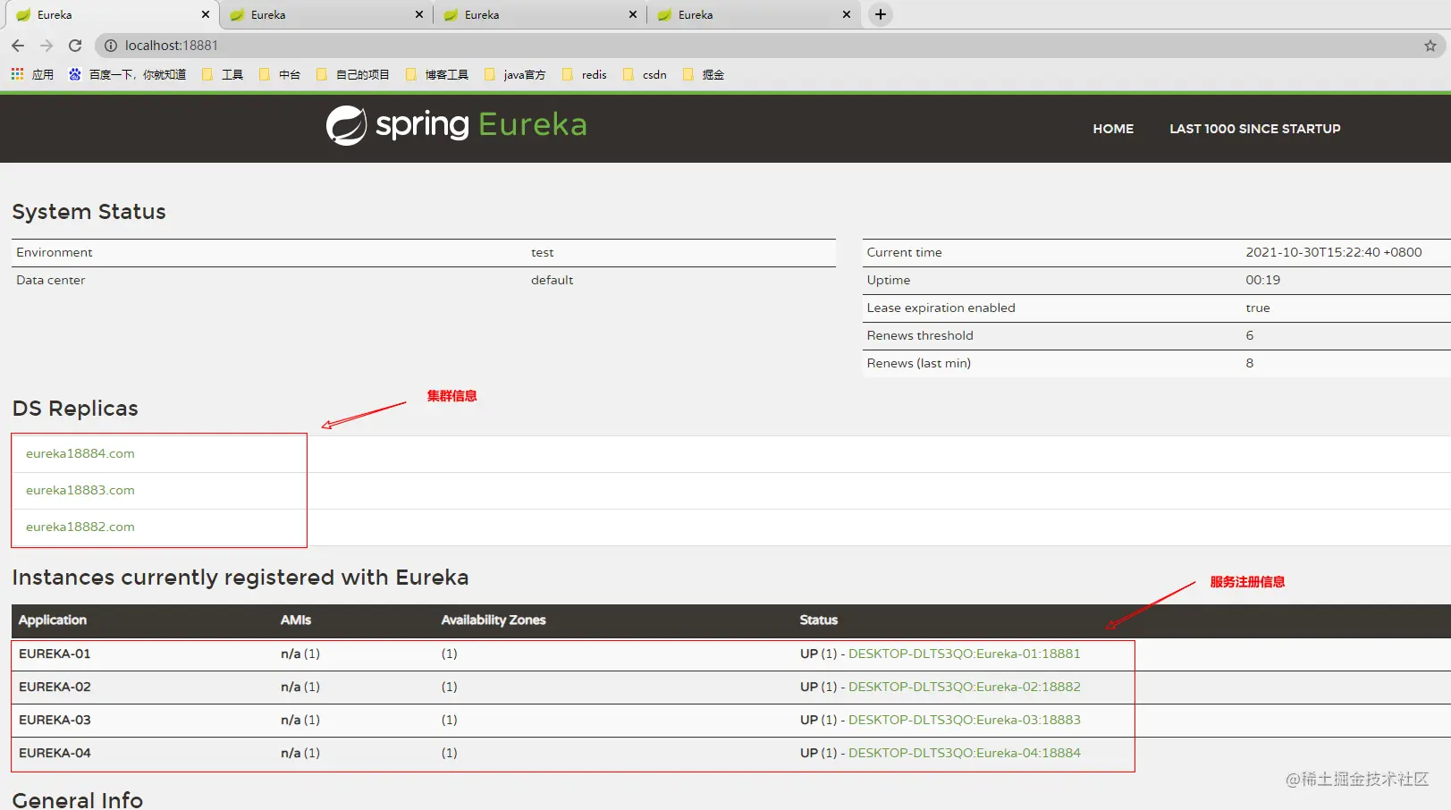Go to HOME in the Eureka navbar
Viewport: 1451px width, 810px height.
(1113, 129)
